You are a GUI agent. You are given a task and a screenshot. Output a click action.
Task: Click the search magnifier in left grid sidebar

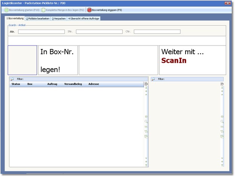[x=146, y=122]
